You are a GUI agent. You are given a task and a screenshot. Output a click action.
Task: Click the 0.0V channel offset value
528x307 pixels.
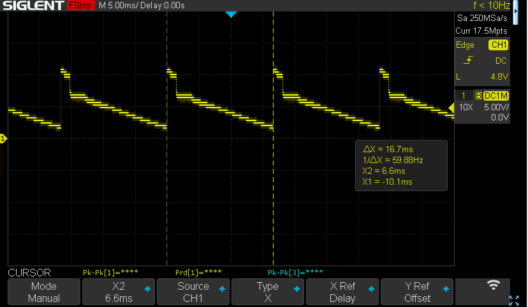pyautogui.click(x=500, y=117)
